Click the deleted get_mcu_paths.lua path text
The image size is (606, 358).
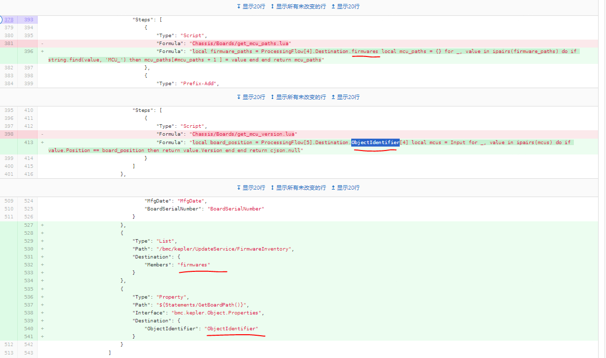pyautogui.click(x=245, y=43)
